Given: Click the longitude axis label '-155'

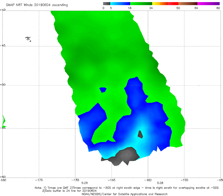Looking at the screenshot, I should click(x=184, y=180).
